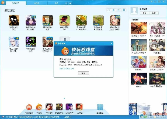Open the red gamepad dock icon
167x119 pixels.
coord(29,107)
